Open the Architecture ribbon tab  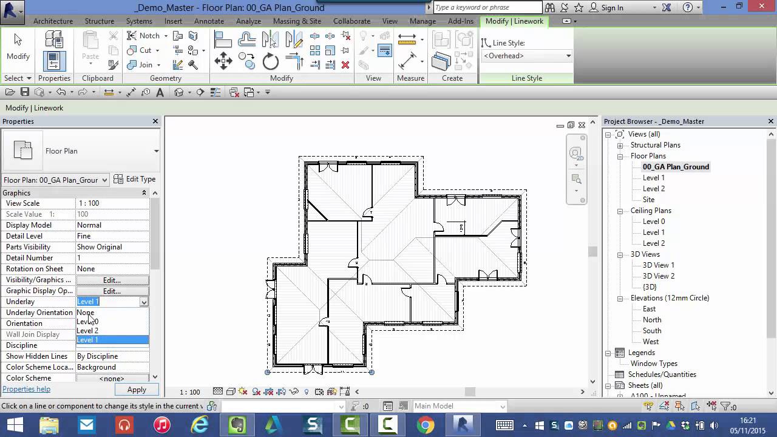click(x=53, y=21)
